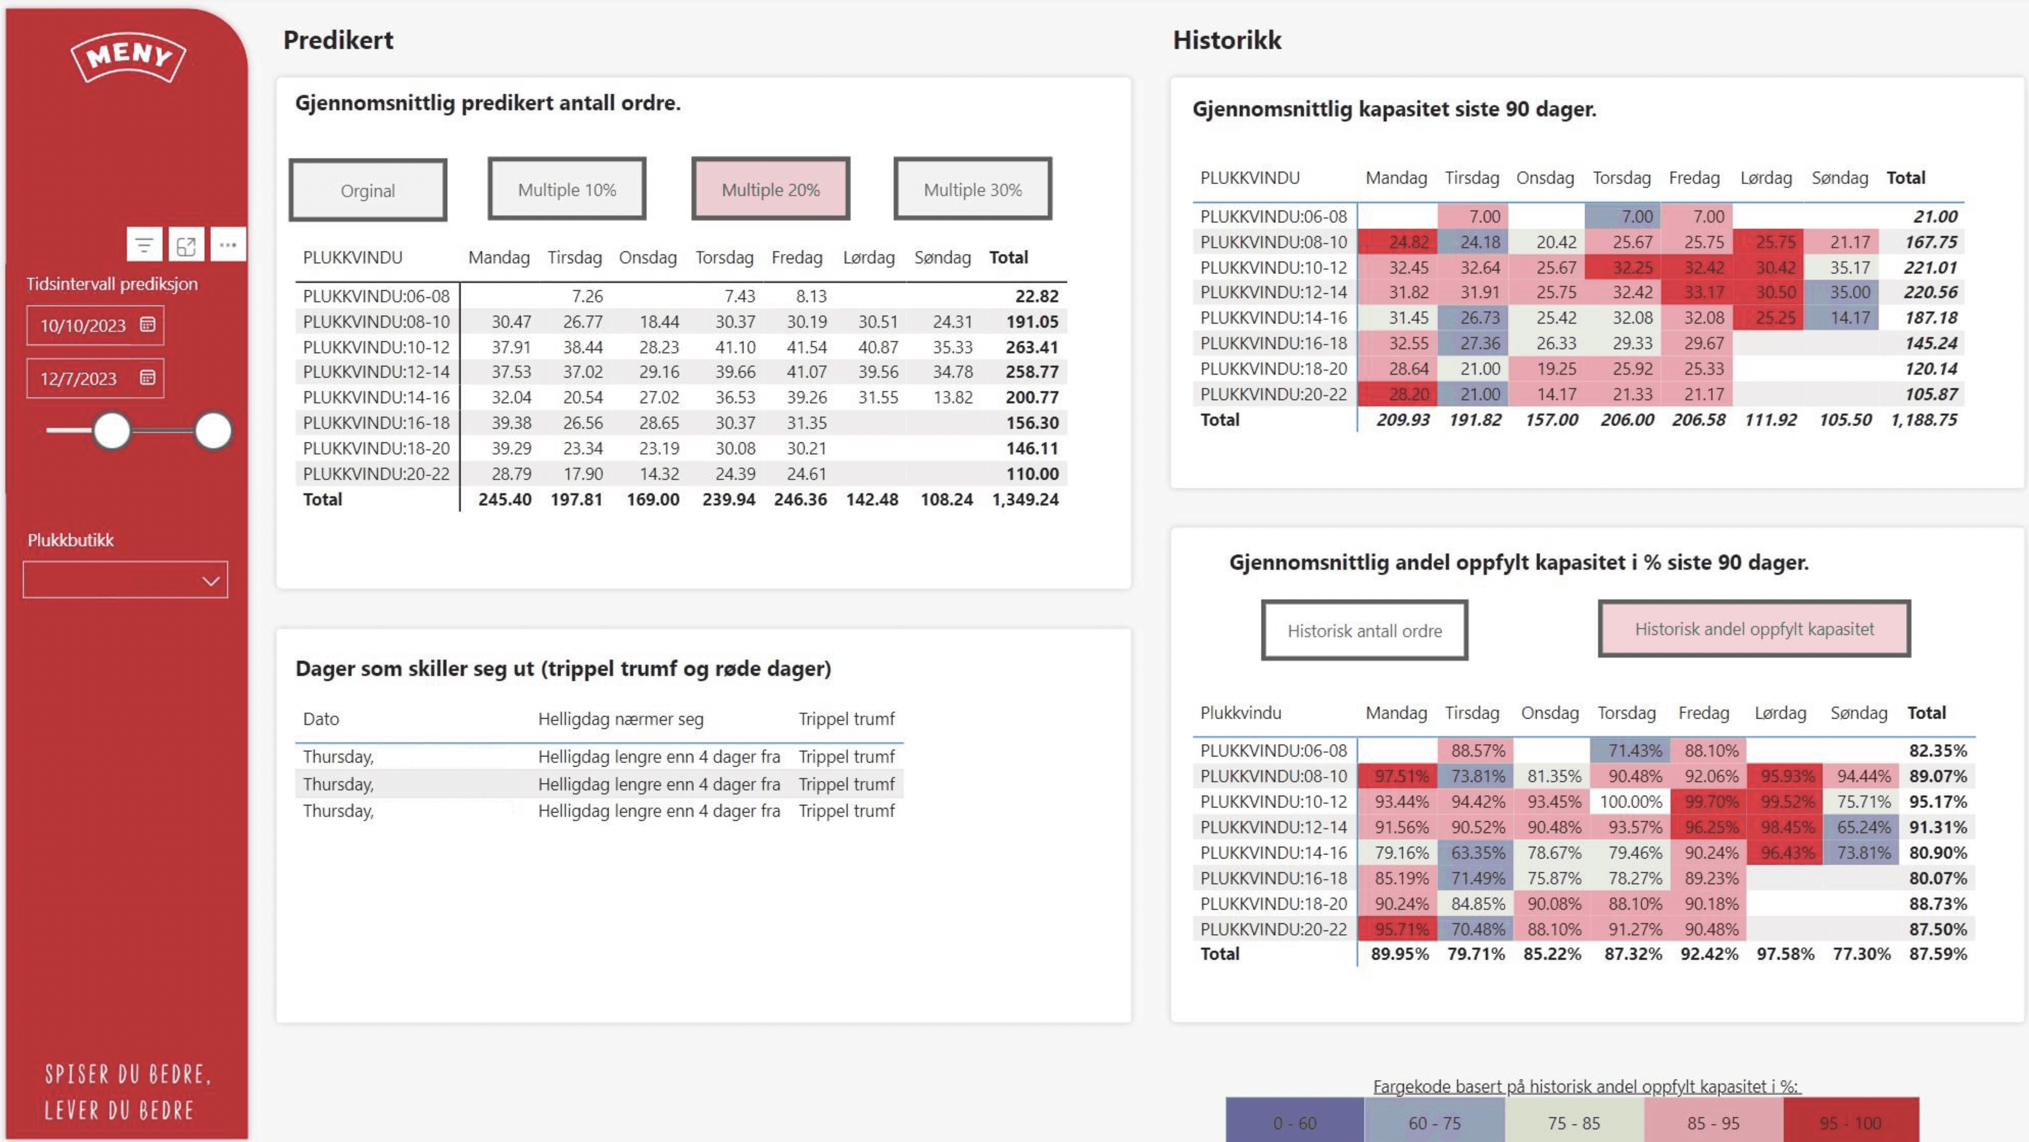Select the Multiple 30% button

pyautogui.click(x=973, y=189)
